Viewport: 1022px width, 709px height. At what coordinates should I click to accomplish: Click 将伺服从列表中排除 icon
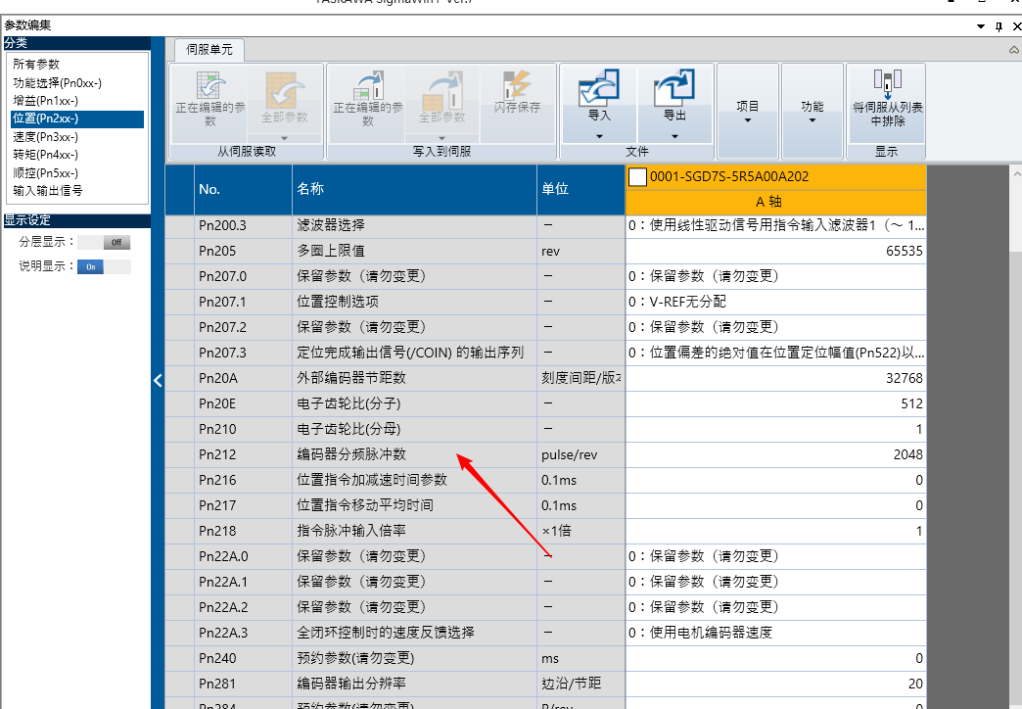click(887, 88)
